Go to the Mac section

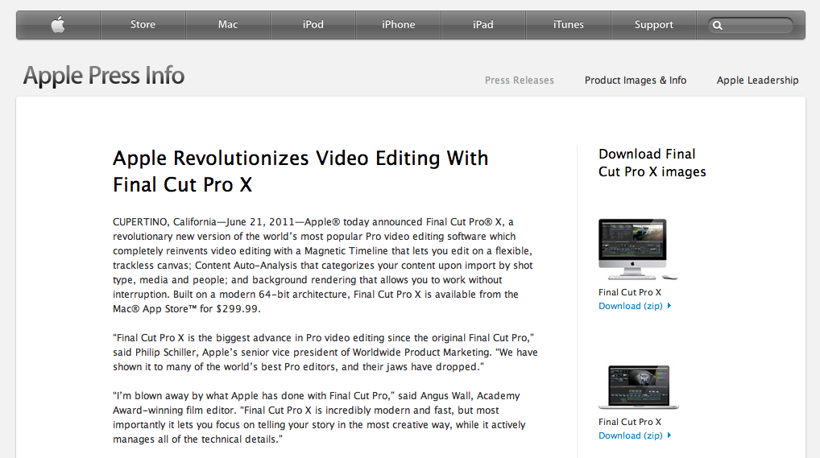click(228, 25)
